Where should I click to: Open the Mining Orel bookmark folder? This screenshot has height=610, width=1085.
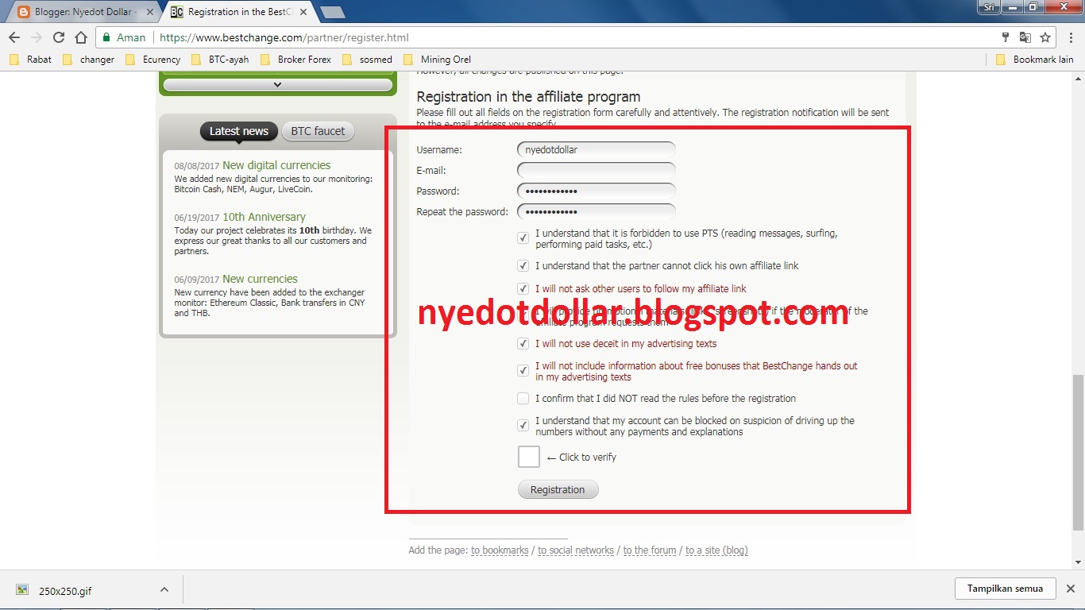(438, 59)
